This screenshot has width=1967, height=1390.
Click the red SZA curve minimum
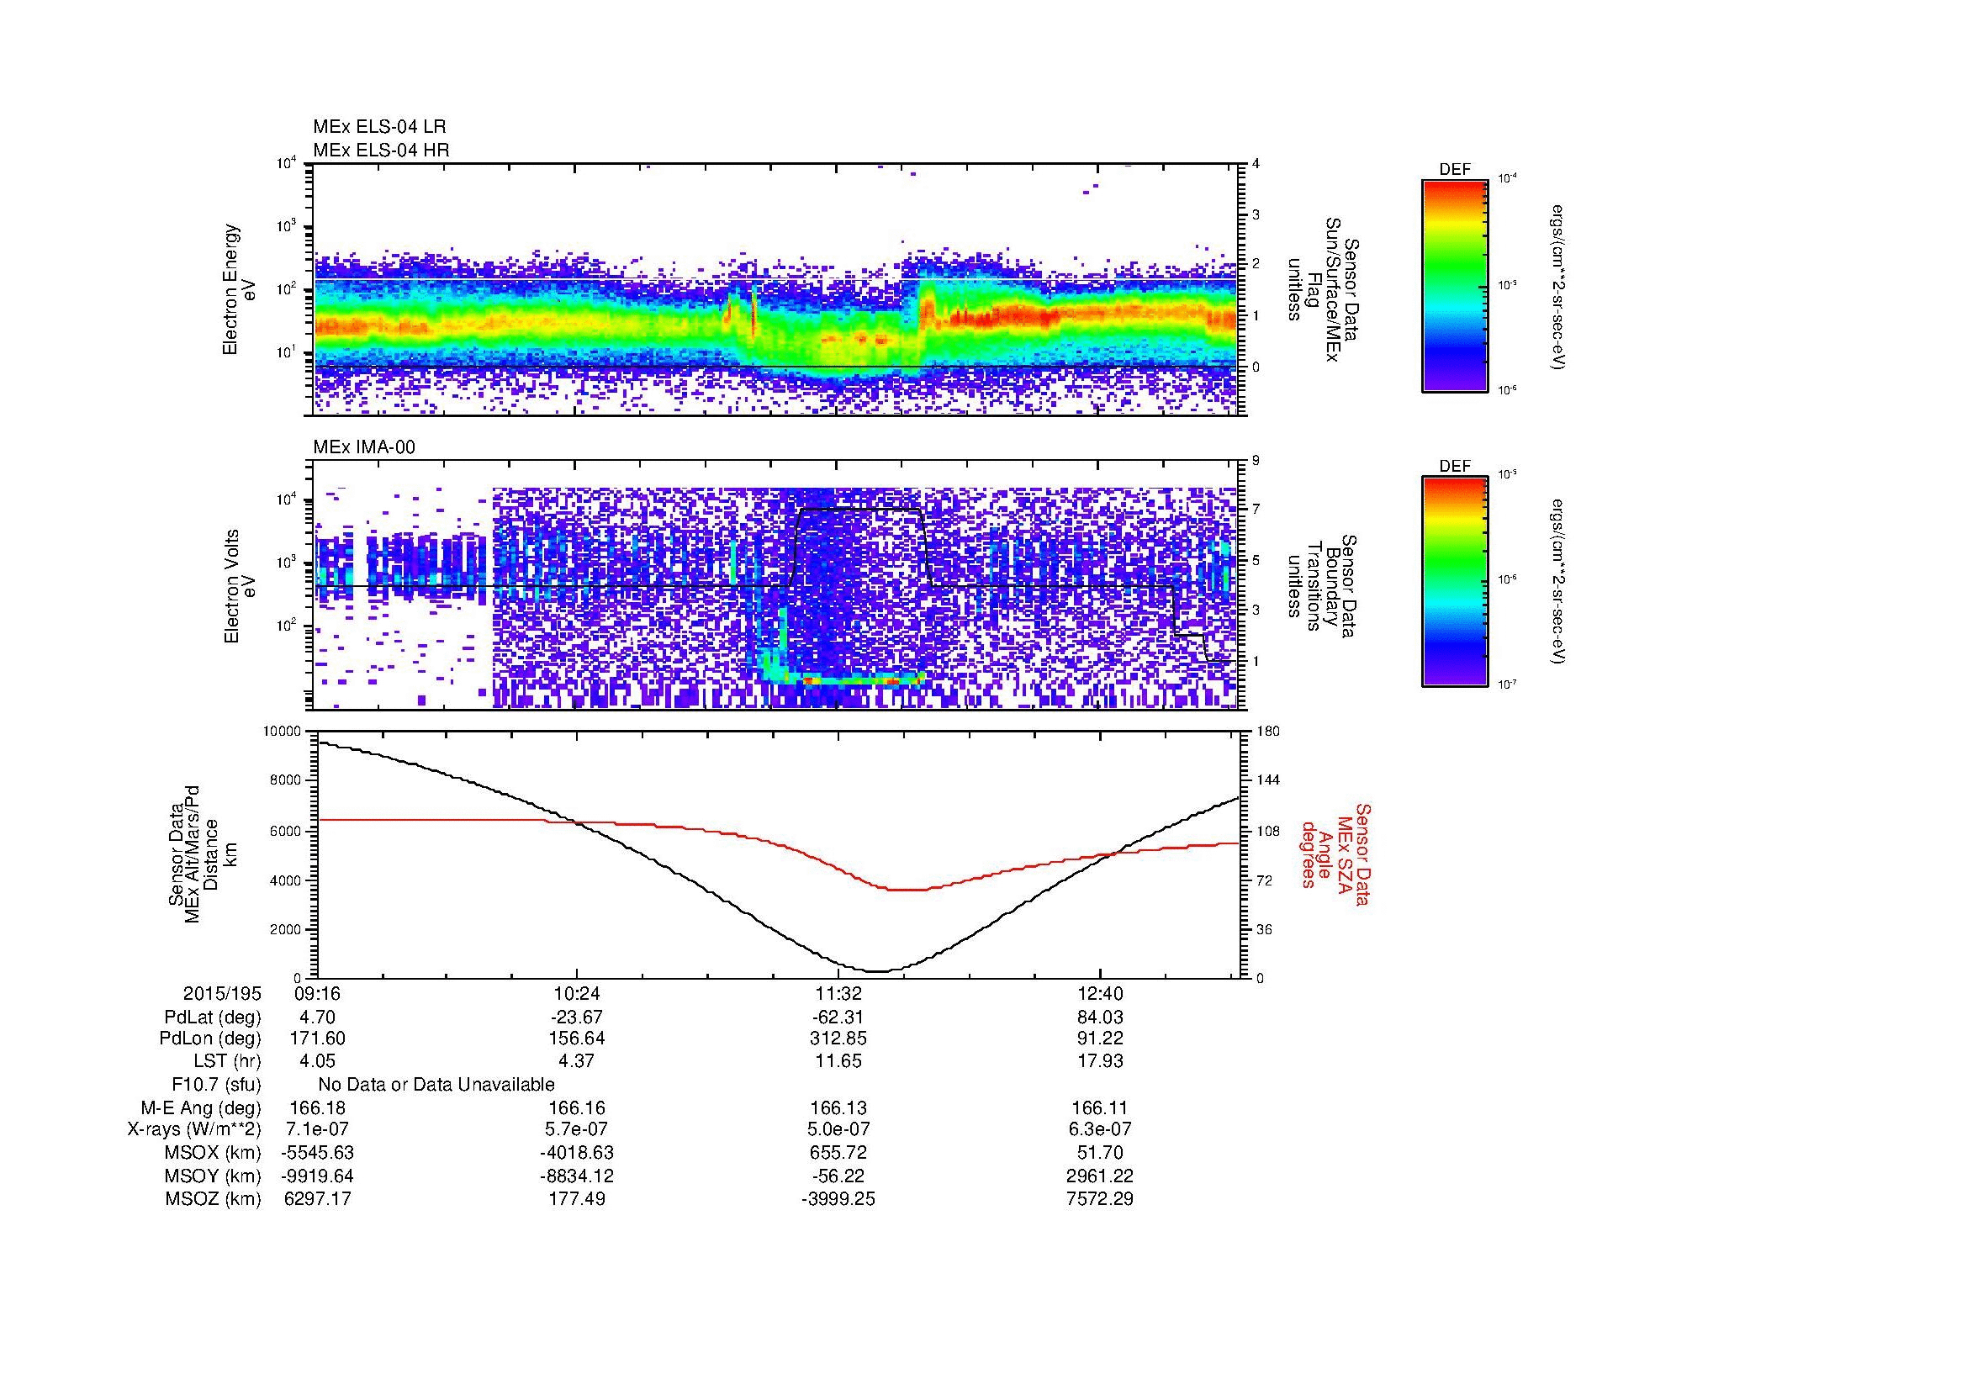point(907,890)
